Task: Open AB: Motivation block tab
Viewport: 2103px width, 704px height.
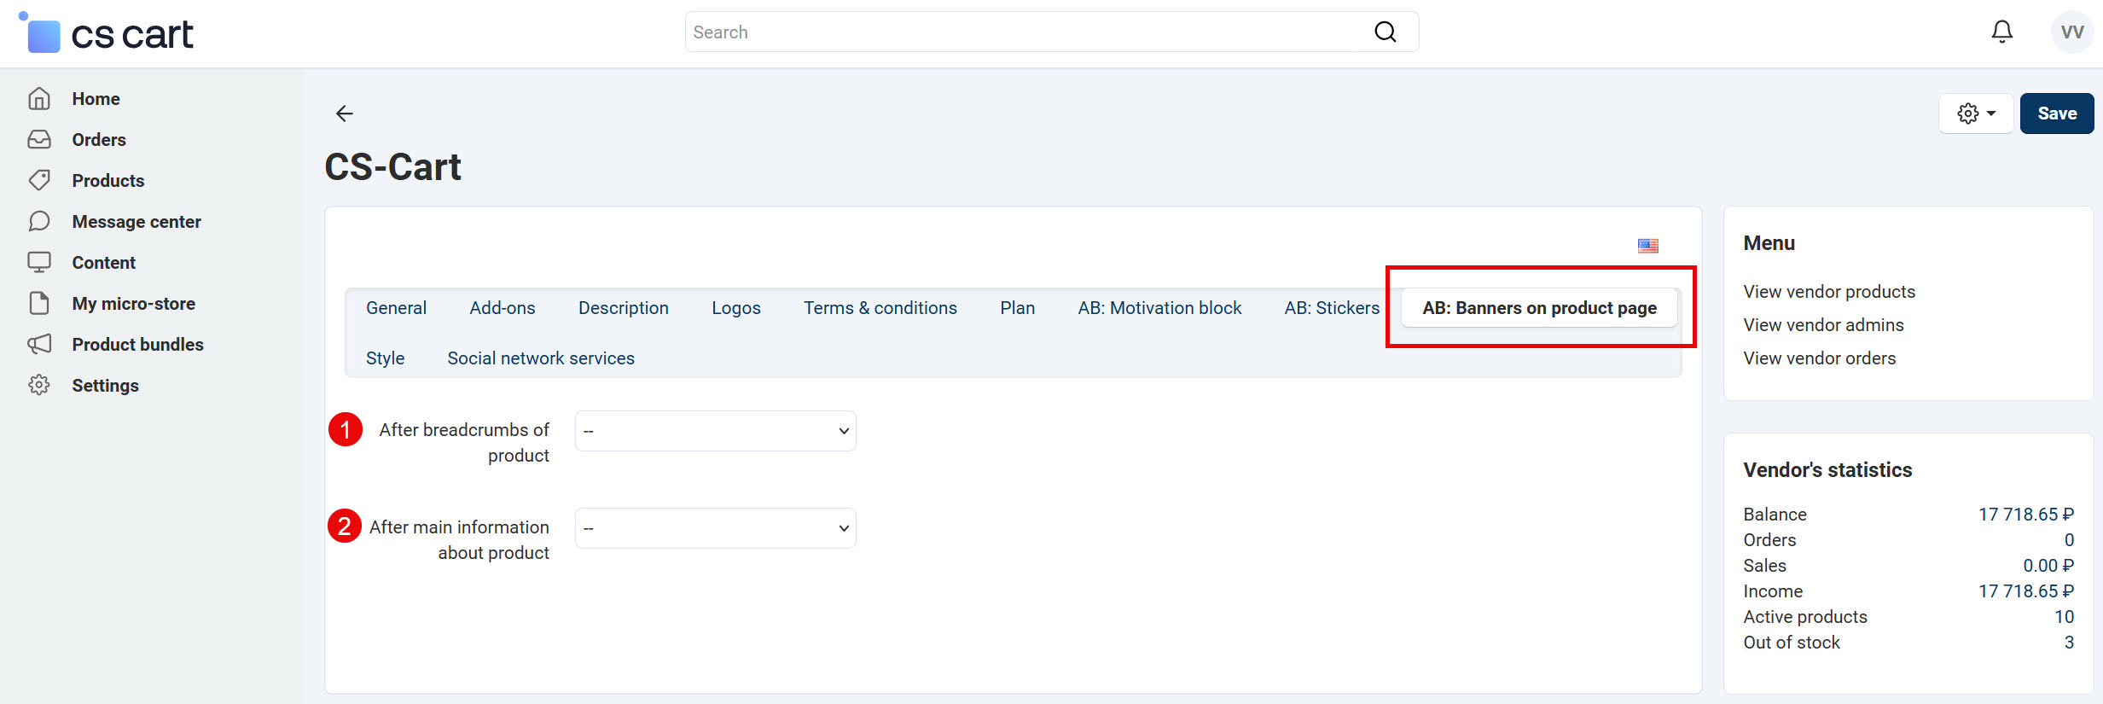Action: tap(1159, 308)
